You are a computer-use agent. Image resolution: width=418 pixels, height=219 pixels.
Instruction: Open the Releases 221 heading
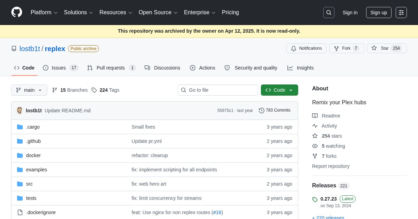tap(331, 186)
